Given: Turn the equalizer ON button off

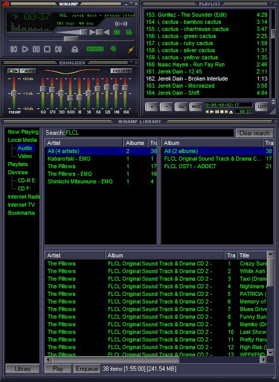Looking at the screenshot, I should [x=13, y=71].
